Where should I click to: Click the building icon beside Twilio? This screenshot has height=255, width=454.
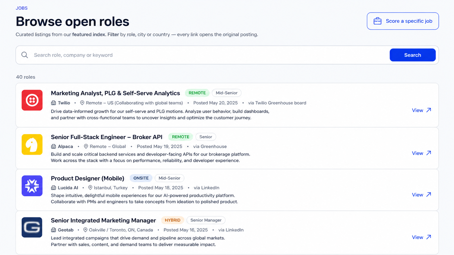click(x=53, y=103)
